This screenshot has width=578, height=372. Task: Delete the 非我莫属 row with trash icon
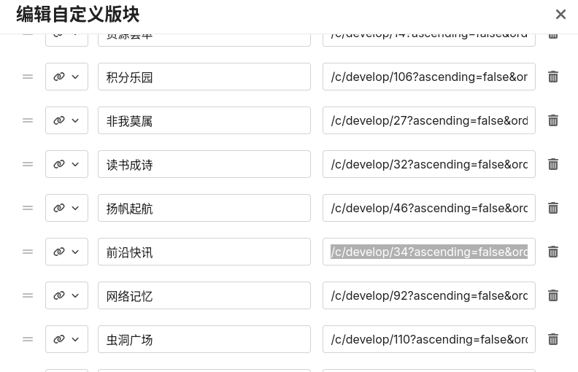553,120
